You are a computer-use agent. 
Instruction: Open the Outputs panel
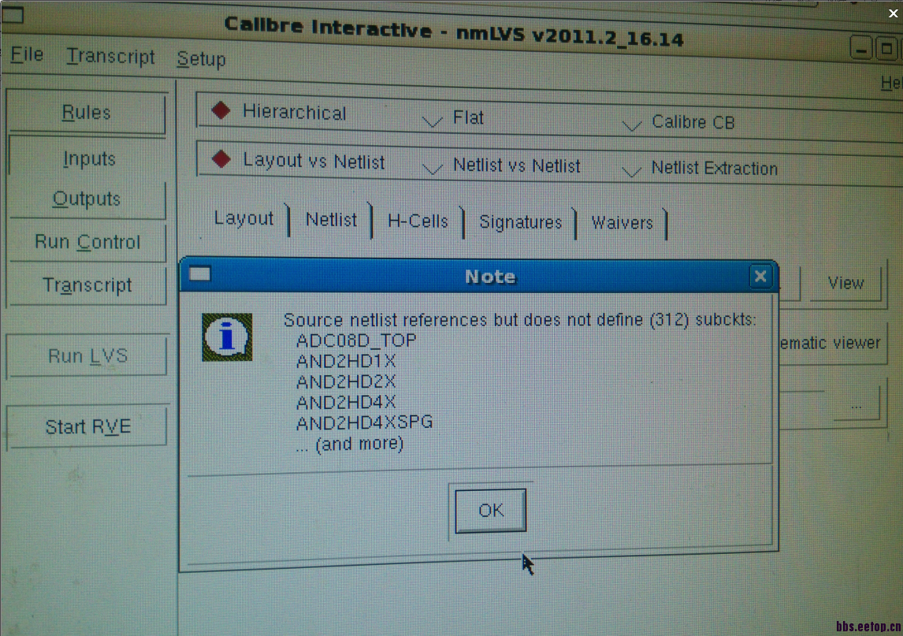tap(87, 199)
